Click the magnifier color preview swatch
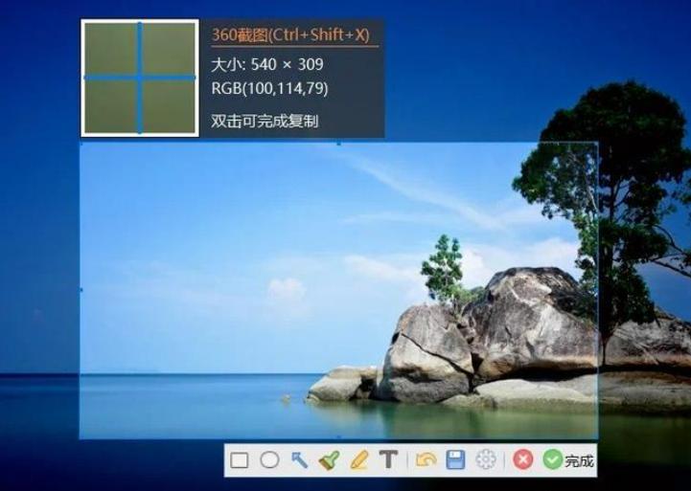The image size is (691, 491). [140, 78]
